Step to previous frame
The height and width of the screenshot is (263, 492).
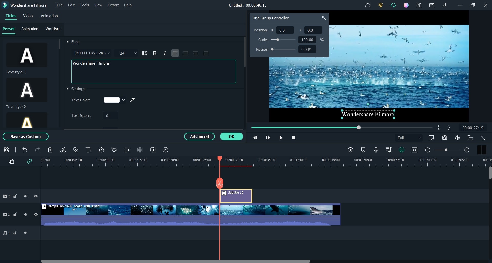pos(255,138)
